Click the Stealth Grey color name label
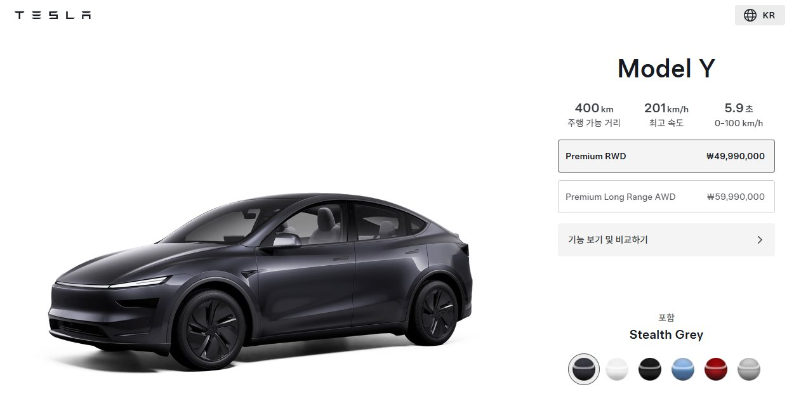This screenshot has height=420, width=801. click(666, 334)
